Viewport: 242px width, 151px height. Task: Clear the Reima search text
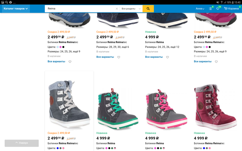117,9
